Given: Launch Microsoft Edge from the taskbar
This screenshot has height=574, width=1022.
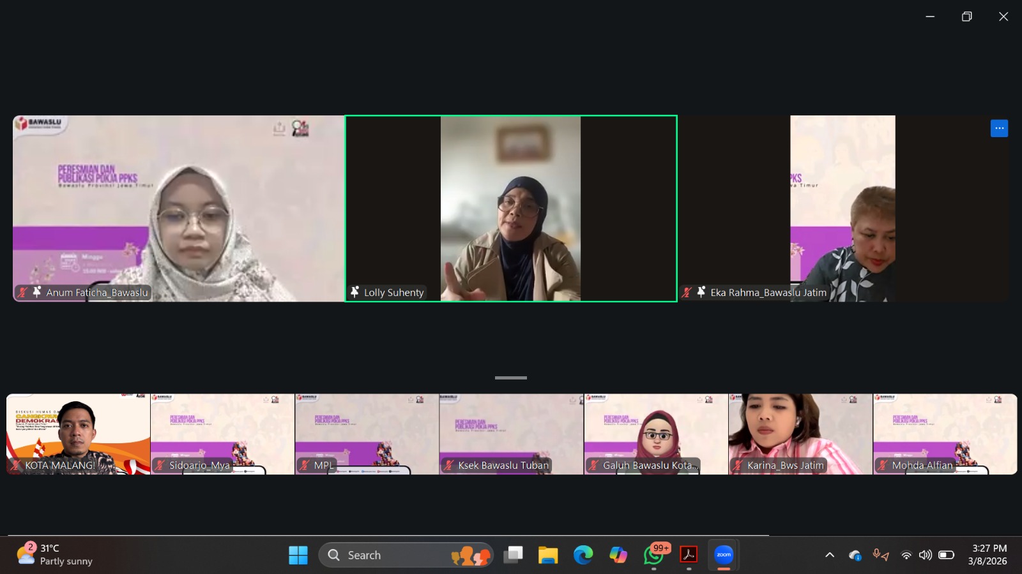Looking at the screenshot, I should click(x=583, y=555).
